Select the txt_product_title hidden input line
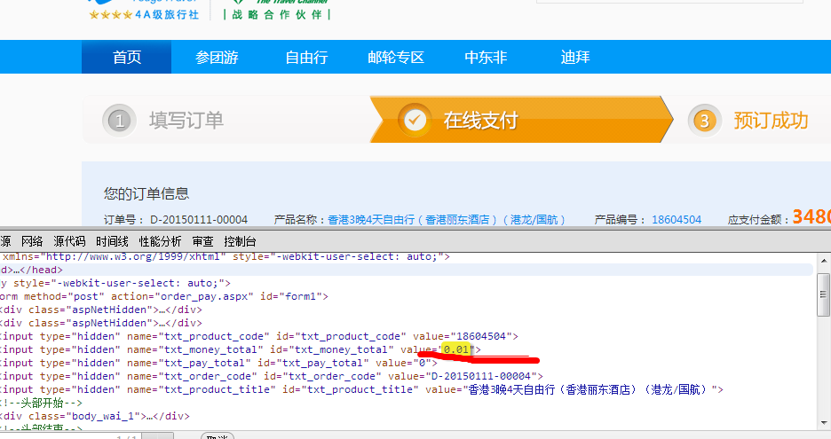 coord(361,389)
